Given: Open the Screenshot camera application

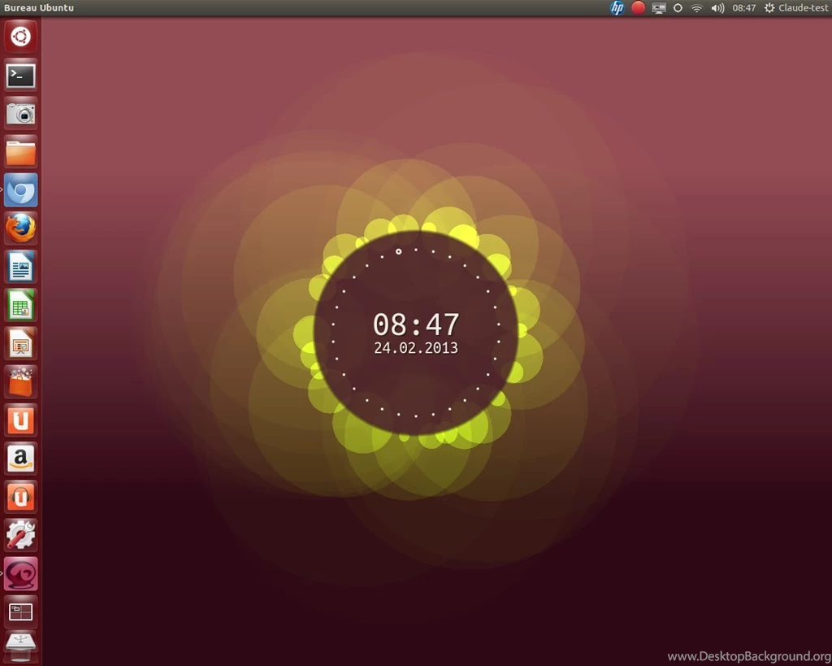Looking at the screenshot, I should click(x=20, y=114).
